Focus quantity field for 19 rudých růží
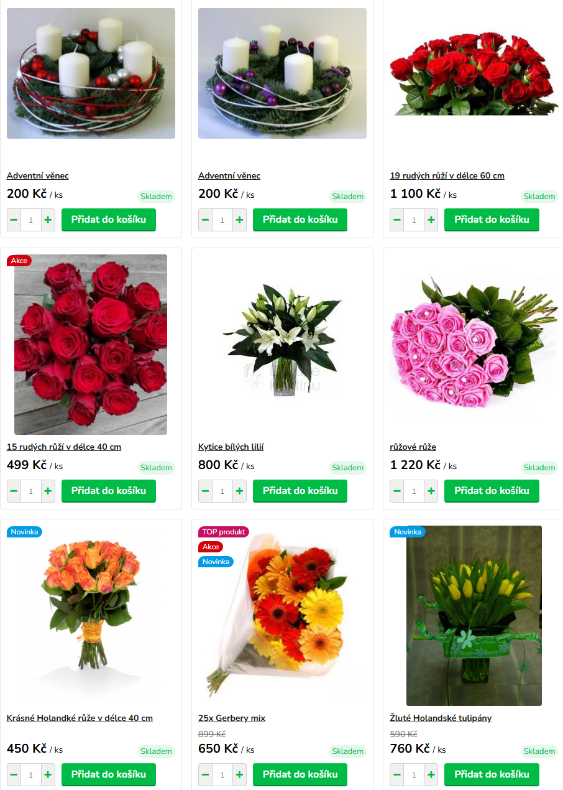 [x=414, y=220]
